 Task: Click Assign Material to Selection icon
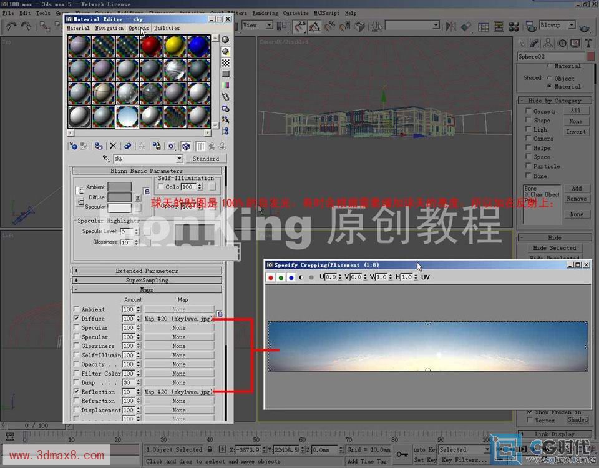[x=99, y=146]
